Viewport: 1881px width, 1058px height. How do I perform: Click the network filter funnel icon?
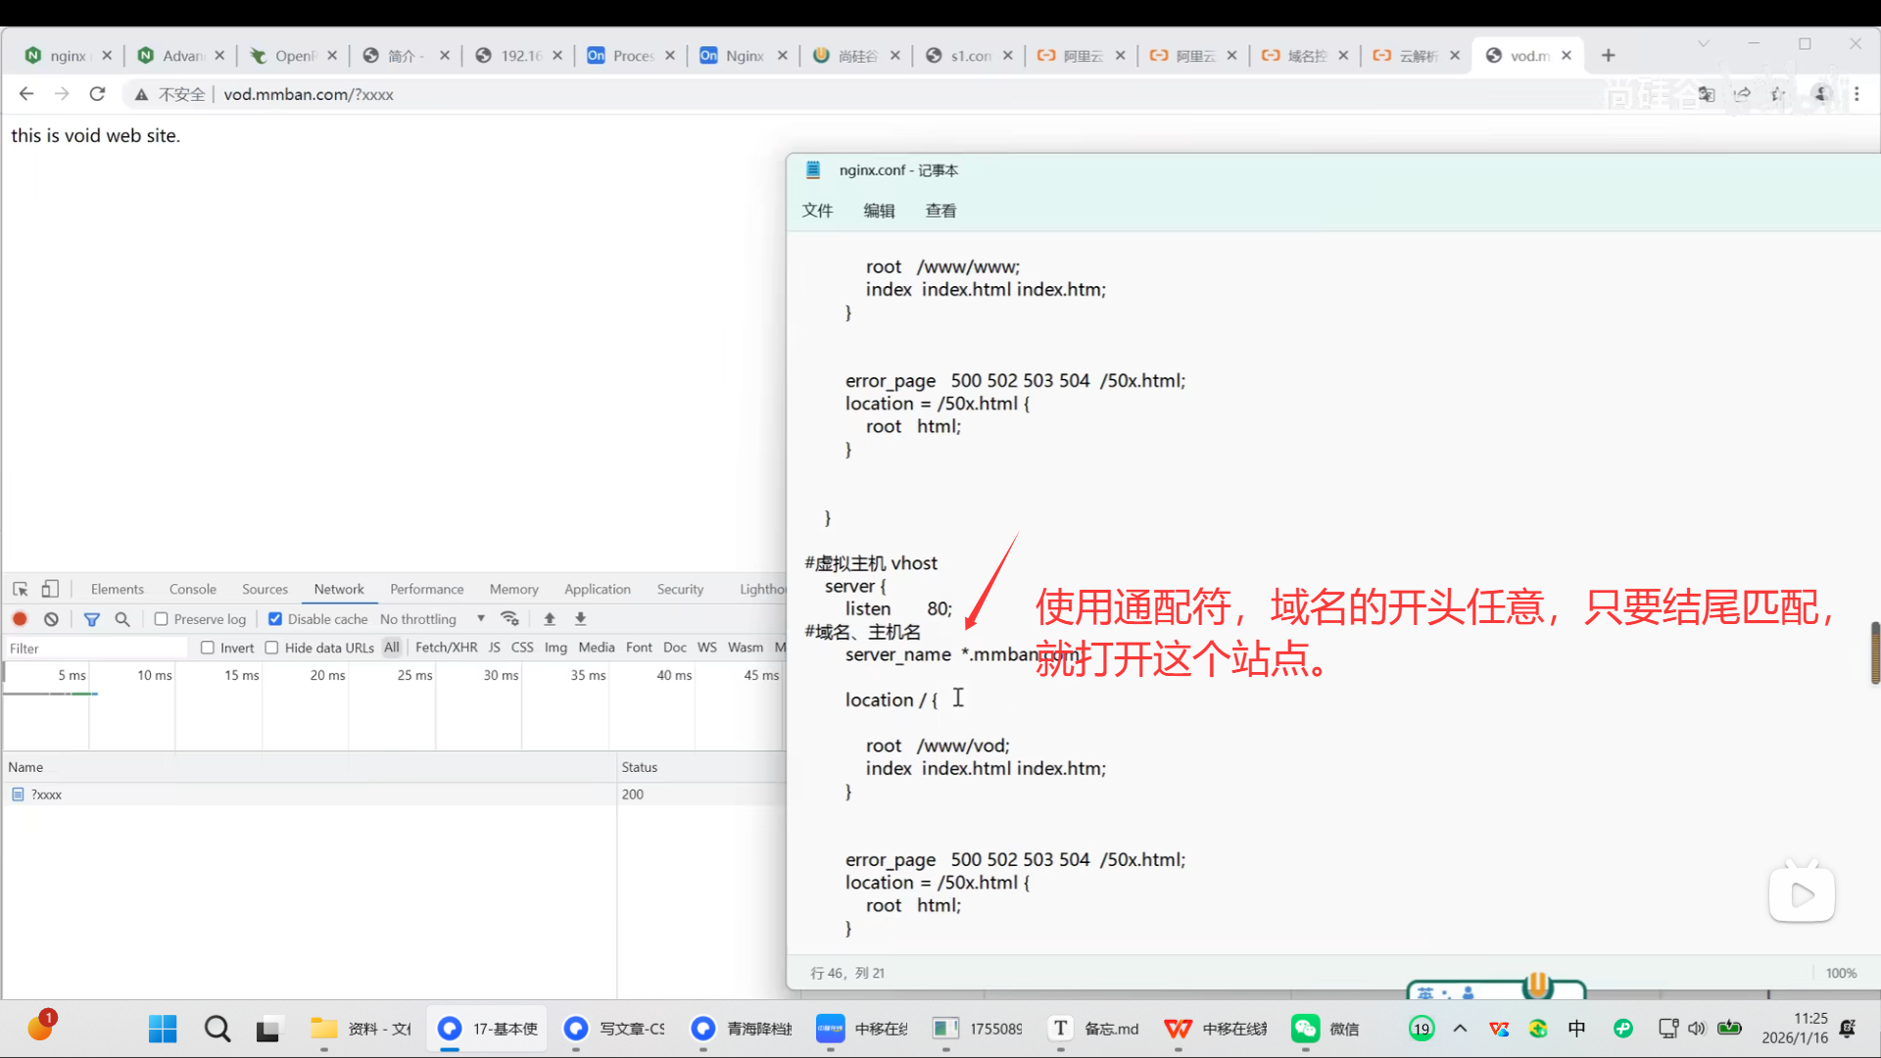92,619
